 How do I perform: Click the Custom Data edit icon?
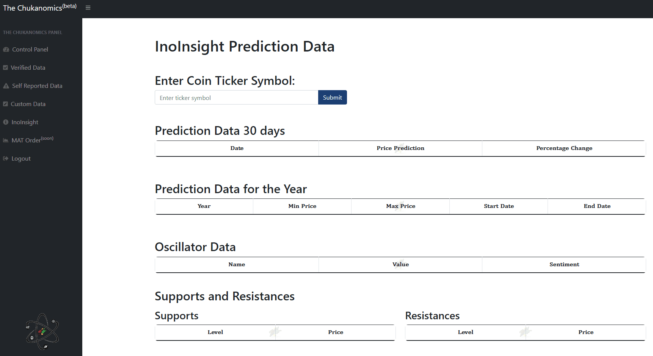pos(5,104)
